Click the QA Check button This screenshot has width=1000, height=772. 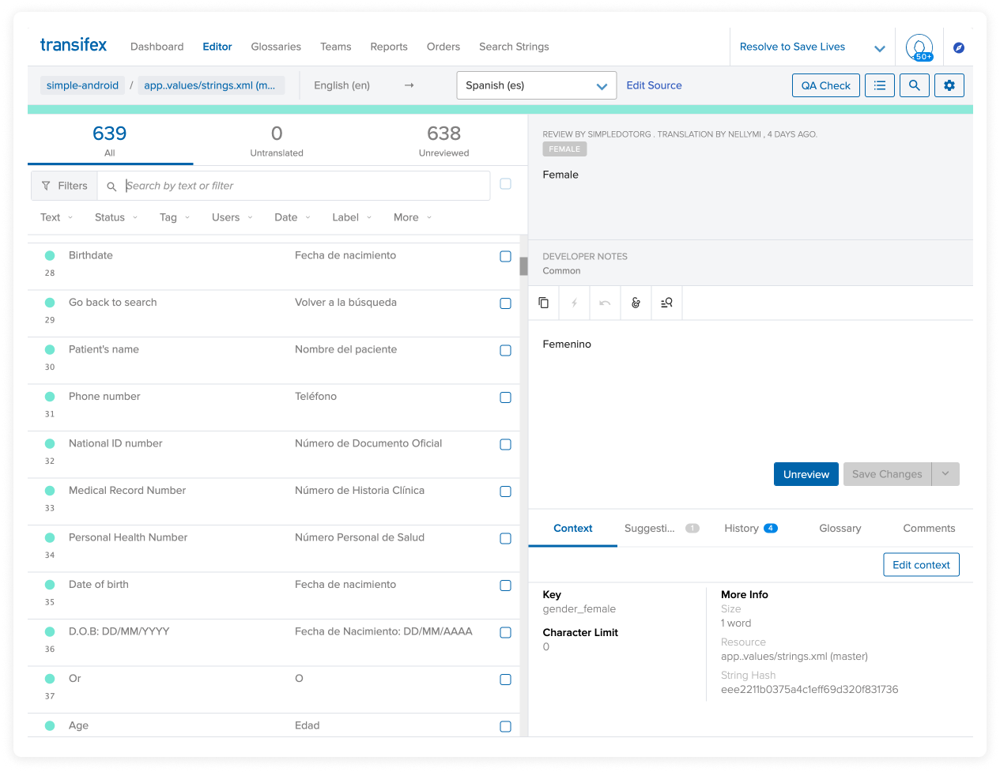coord(826,85)
